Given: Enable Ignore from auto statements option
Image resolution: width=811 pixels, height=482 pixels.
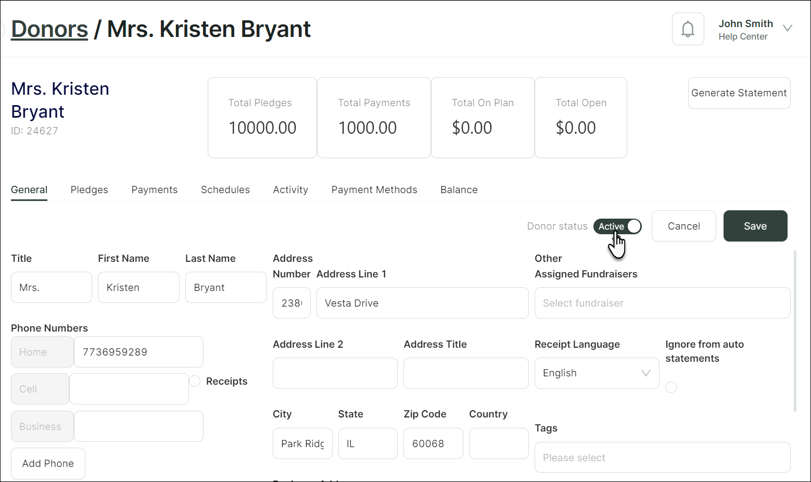Looking at the screenshot, I should point(671,387).
